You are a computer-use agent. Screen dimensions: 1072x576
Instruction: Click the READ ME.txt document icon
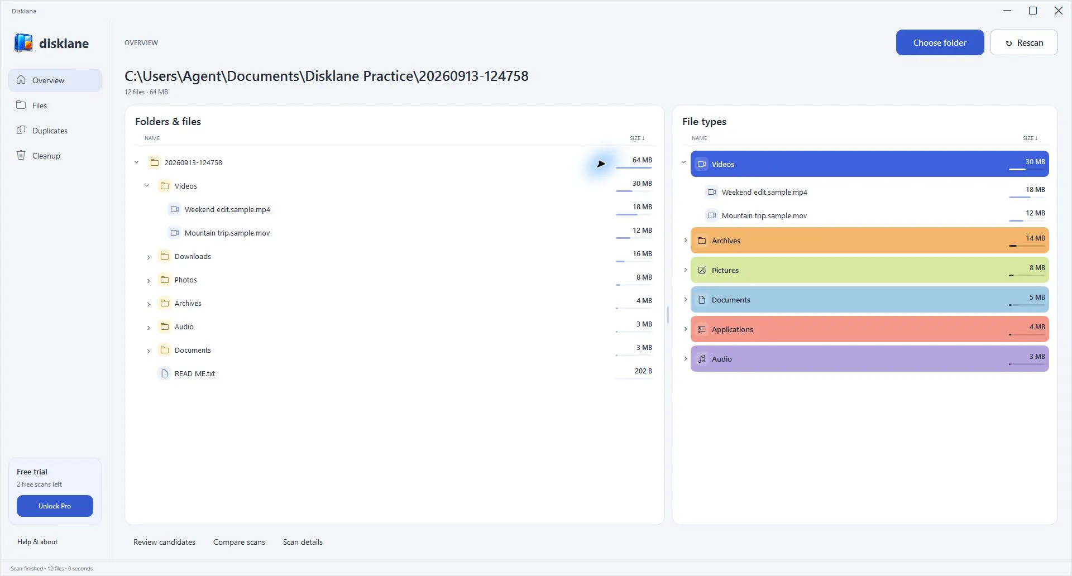165,373
